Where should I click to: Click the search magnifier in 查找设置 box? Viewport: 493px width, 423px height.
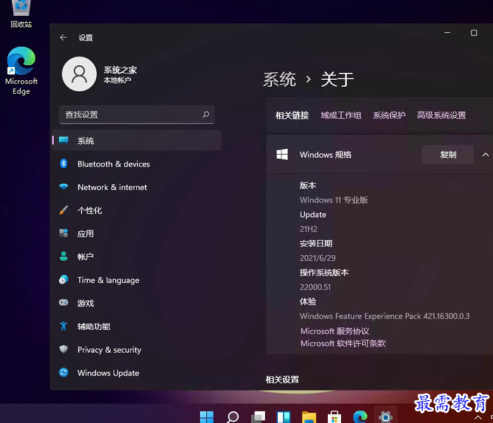(x=206, y=115)
